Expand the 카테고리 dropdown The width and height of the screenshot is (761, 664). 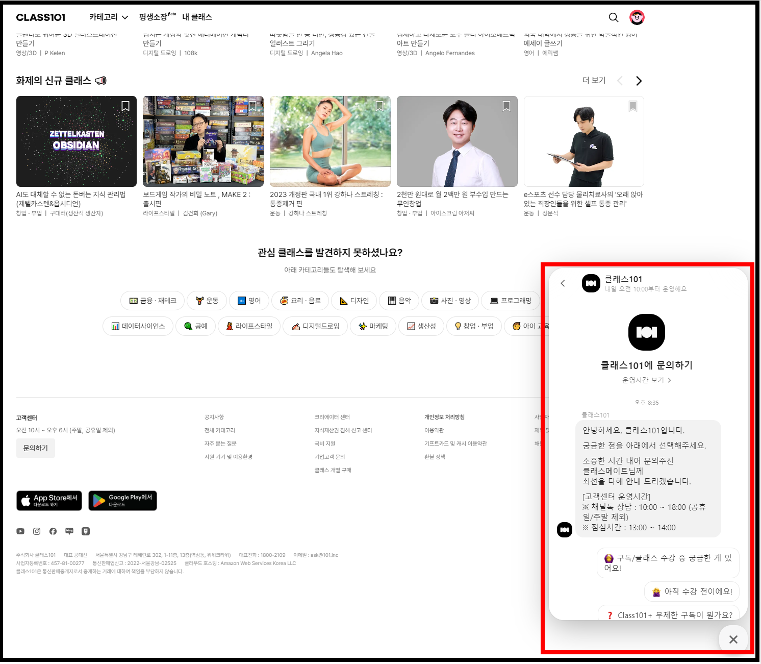click(x=109, y=17)
